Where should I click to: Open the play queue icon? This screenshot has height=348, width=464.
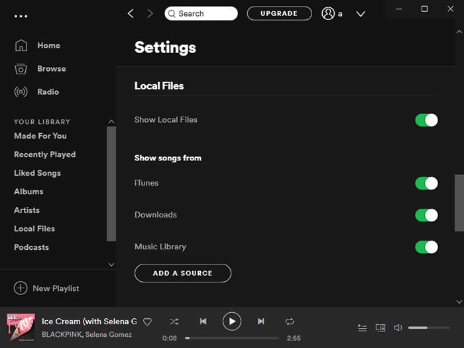[362, 328]
